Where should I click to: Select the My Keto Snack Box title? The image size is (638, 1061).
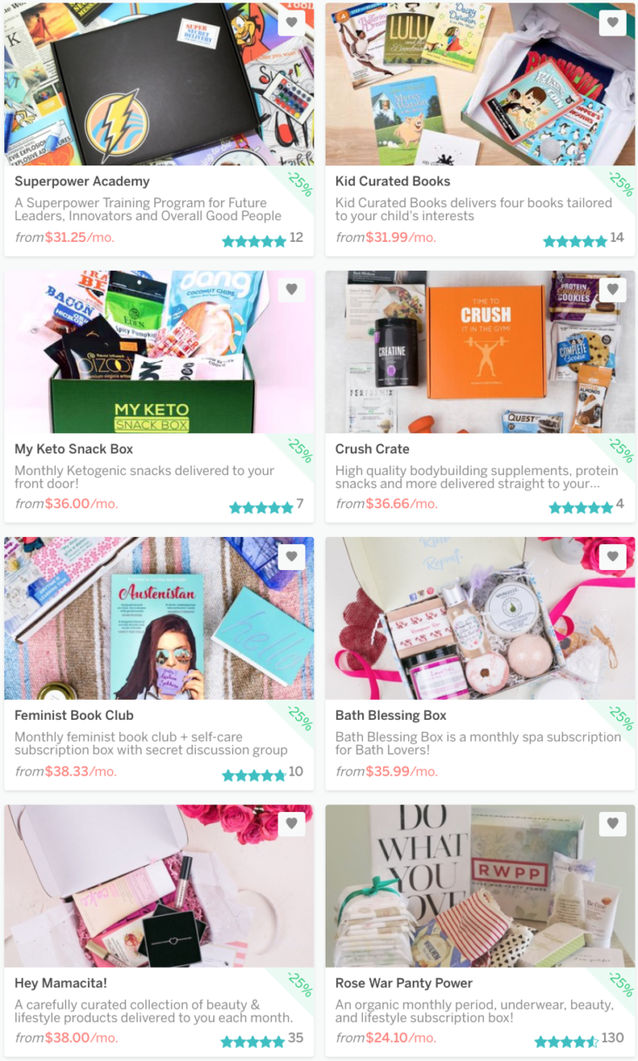point(74,449)
